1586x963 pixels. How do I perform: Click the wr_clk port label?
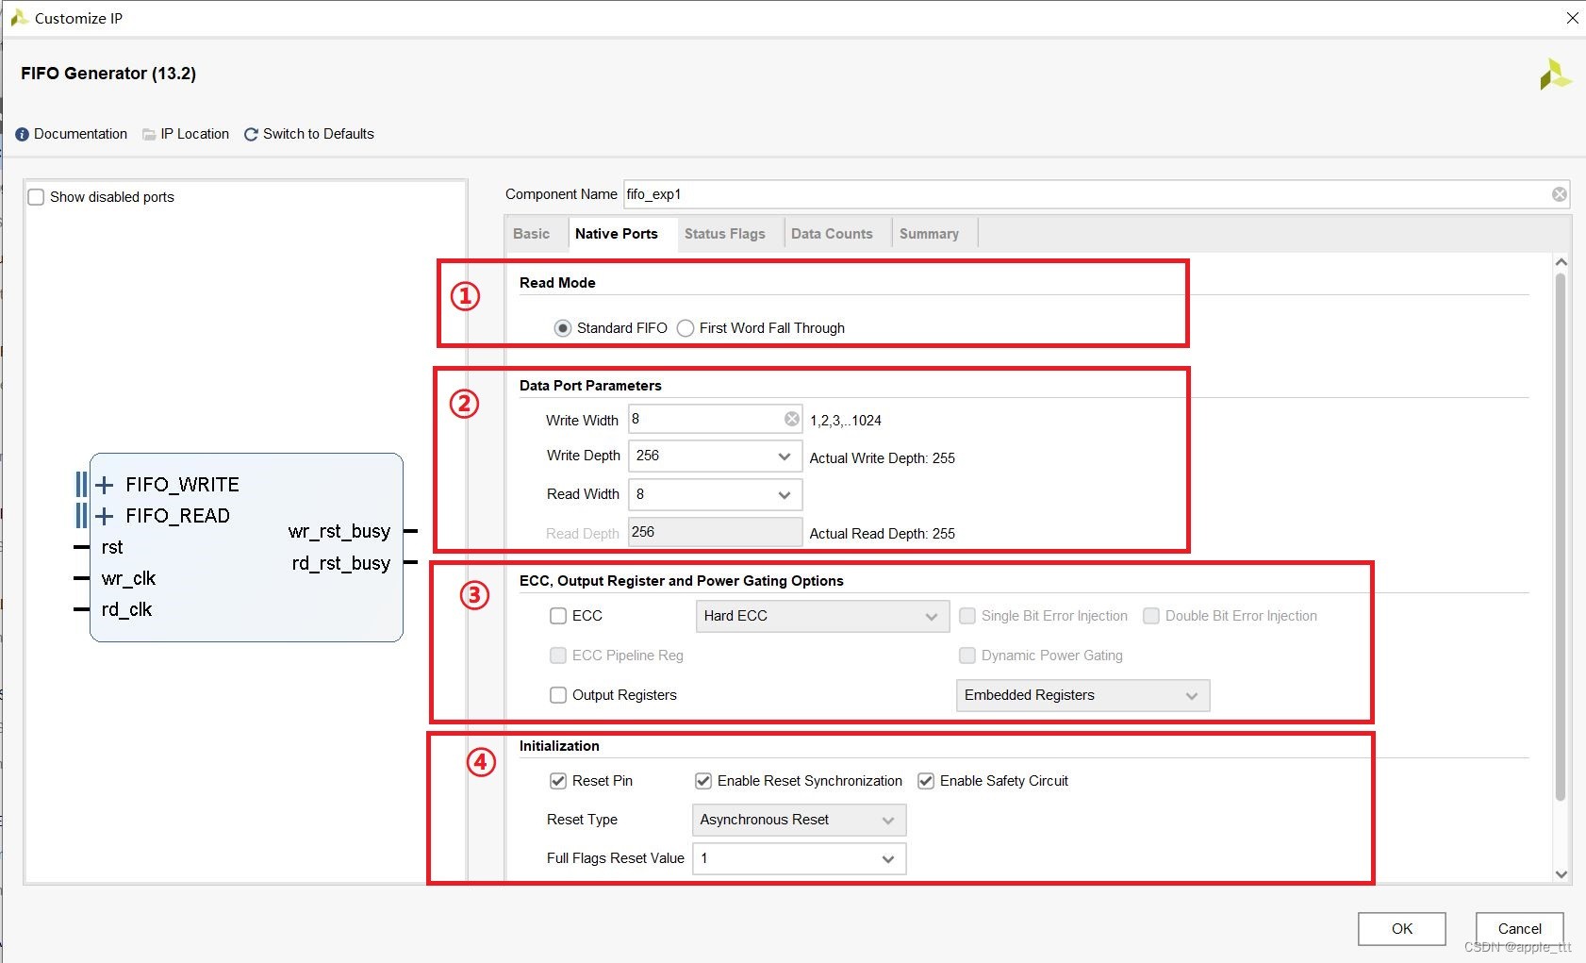click(128, 578)
